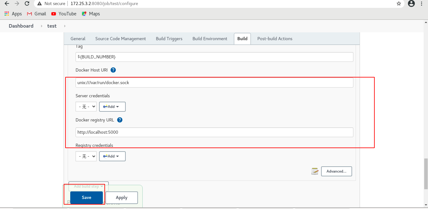Image resolution: width=428 pixels, height=209 pixels.
Task: Open Add menu for Server credentials
Action: pos(112,107)
